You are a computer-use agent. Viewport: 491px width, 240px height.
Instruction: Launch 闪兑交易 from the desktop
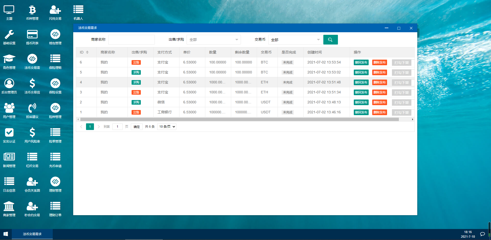click(55, 13)
